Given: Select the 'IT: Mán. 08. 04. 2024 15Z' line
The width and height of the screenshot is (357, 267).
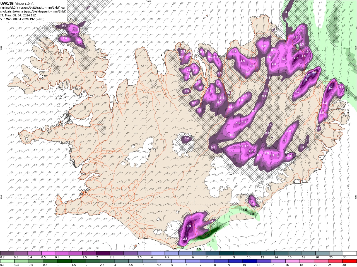Looking at the screenshot, I should point(18,15).
